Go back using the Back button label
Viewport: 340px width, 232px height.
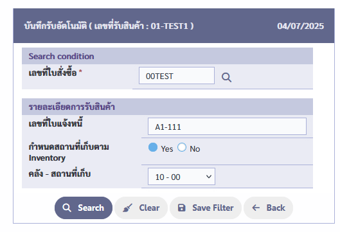click(276, 208)
